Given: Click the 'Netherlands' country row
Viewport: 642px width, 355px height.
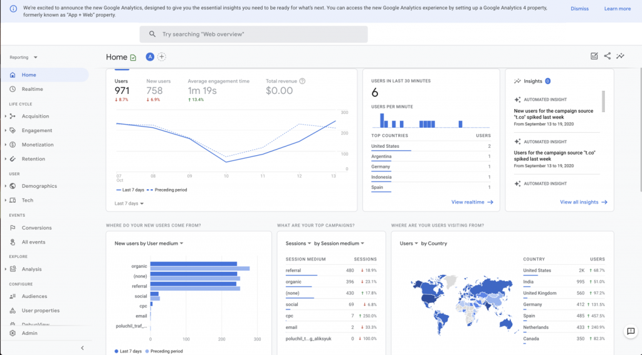Looking at the screenshot, I should click(564, 327).
